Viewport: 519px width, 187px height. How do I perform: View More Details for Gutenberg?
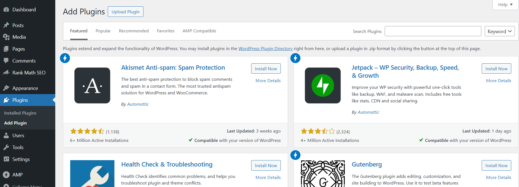499,178
